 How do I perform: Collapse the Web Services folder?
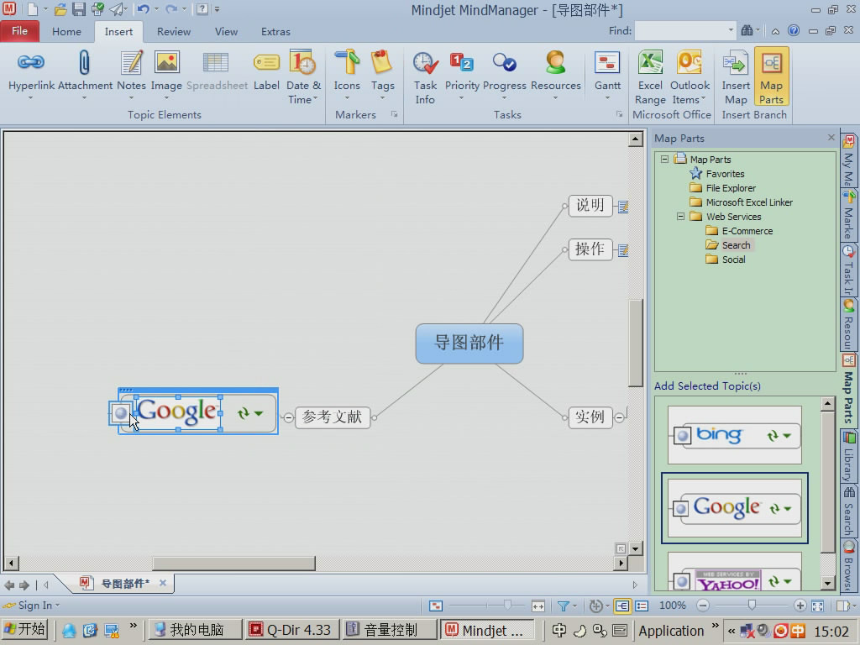tap(680, 216)
